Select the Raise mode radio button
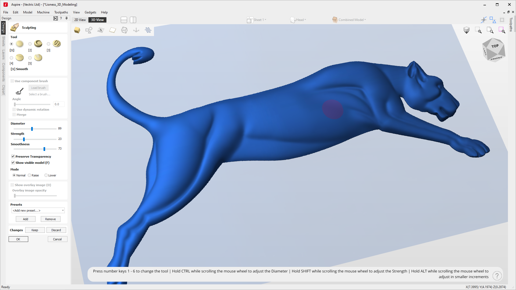Screen dimensions: 516x290 [x=30, y=175]
